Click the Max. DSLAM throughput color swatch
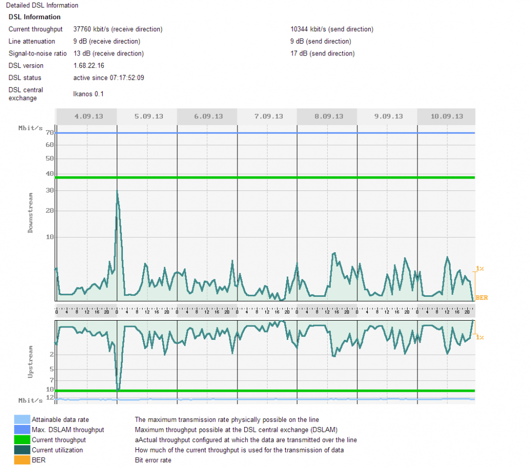The height and width of the screenshot is (468, 531). coord(22,430)
